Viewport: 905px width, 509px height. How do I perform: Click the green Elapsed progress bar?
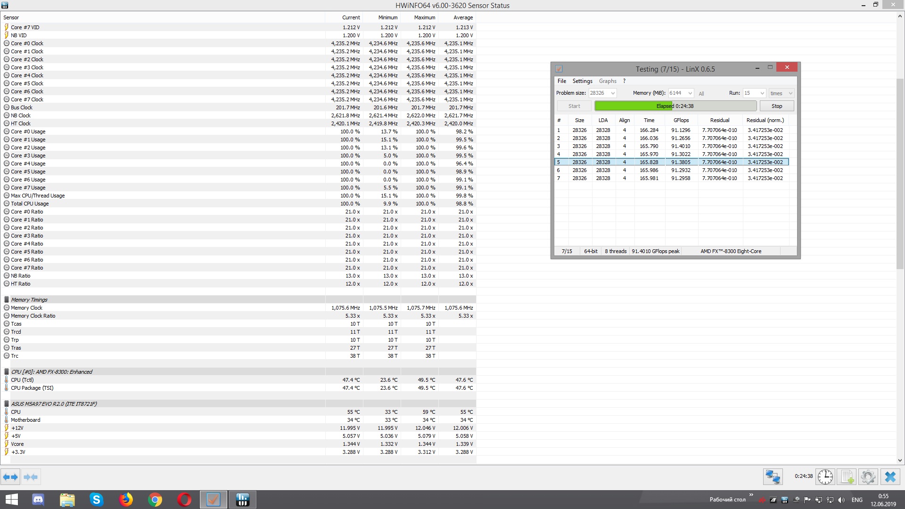[x=675, y=106]
